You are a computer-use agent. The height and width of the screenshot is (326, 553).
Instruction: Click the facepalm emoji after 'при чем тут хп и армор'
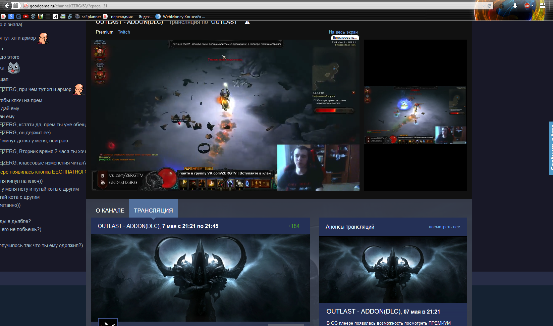coord(79,90)
